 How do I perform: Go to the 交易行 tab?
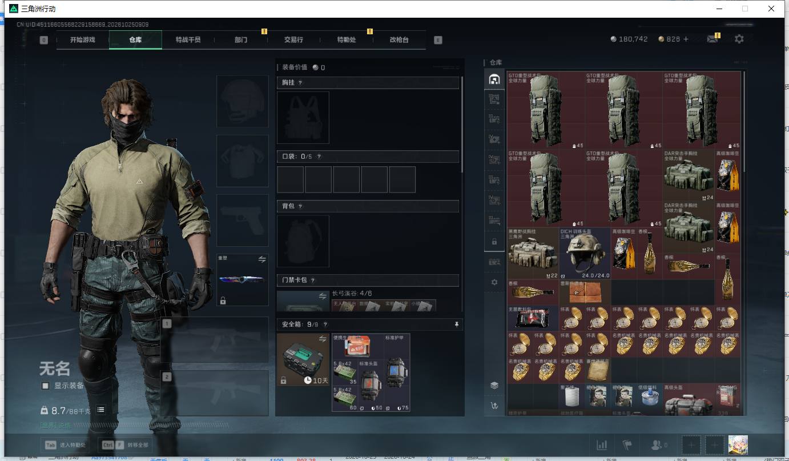(x=293, y=40)
